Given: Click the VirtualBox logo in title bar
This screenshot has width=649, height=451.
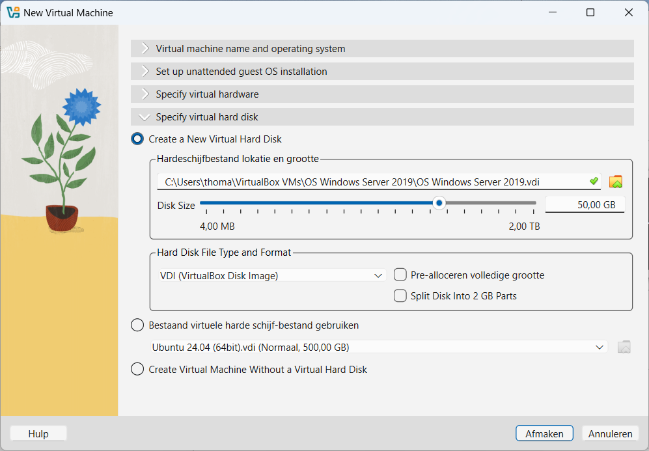Looking at the screenshot, I should coord(13,12).
